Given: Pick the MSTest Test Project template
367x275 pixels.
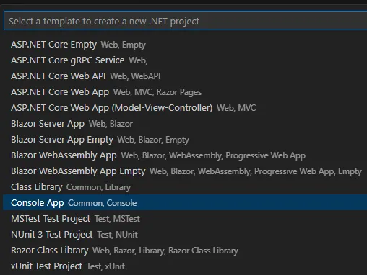Looking at the screenshot, I should point(185,219).
